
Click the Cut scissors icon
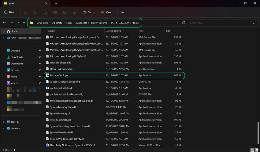pyautogui.click(x=25, y=12)
